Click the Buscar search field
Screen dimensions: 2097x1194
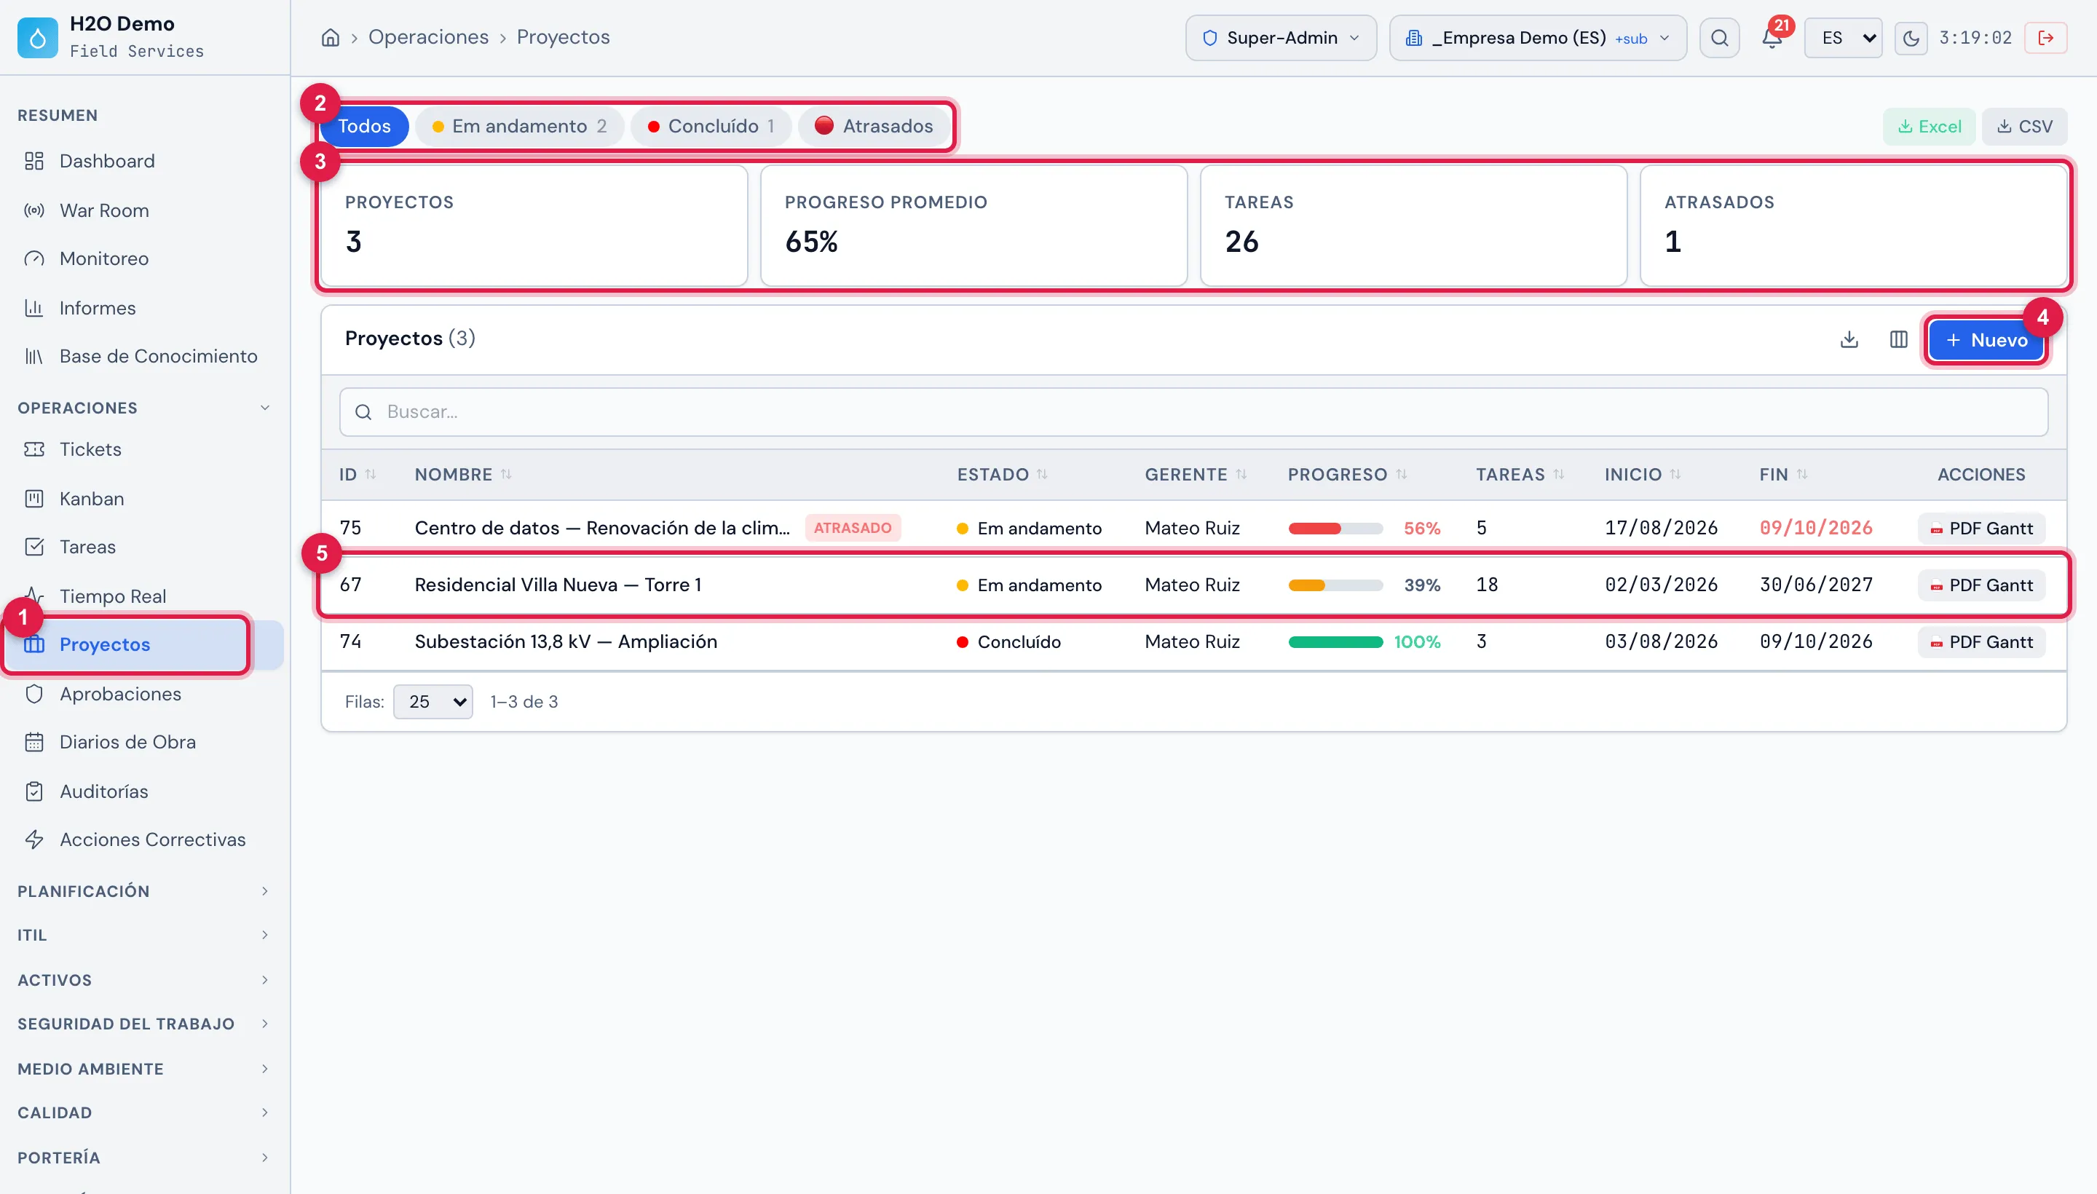pos(1193,411)
